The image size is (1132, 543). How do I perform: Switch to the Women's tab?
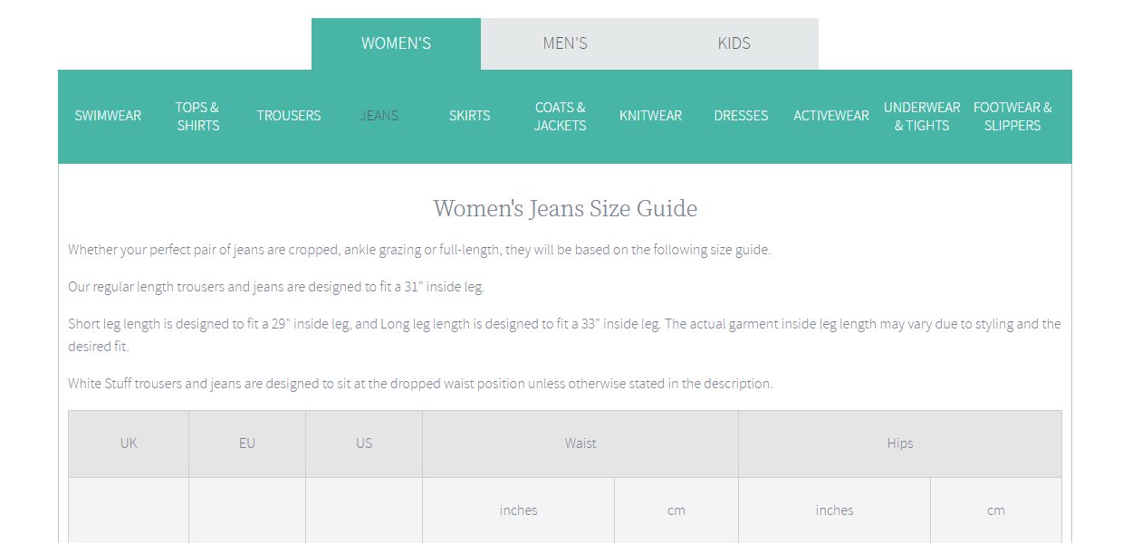(x=396, y=43)
